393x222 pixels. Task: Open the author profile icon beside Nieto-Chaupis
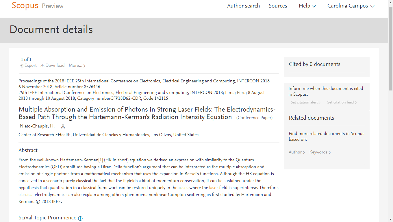click(63, 126)
